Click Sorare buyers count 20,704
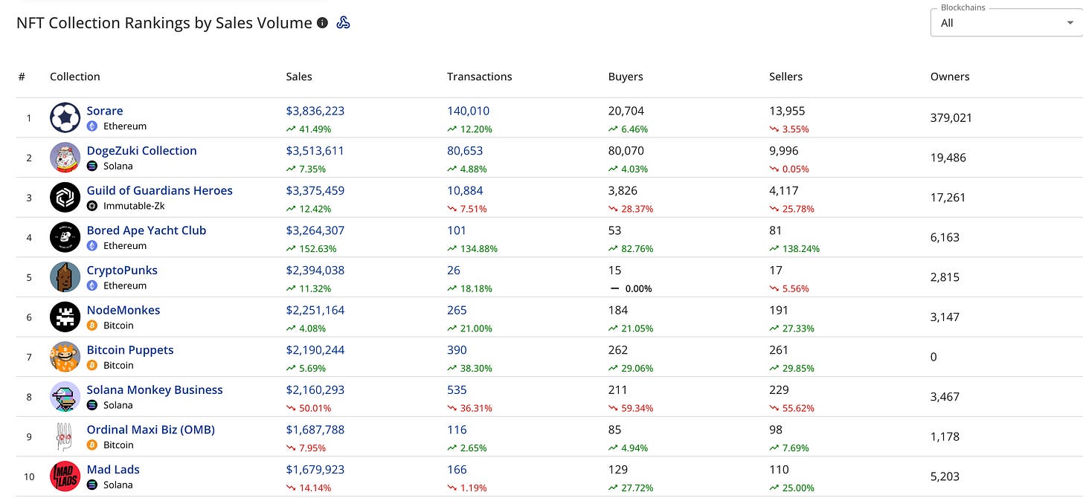This screenshot has height=498, width=1083. click(x=626, y=111)
